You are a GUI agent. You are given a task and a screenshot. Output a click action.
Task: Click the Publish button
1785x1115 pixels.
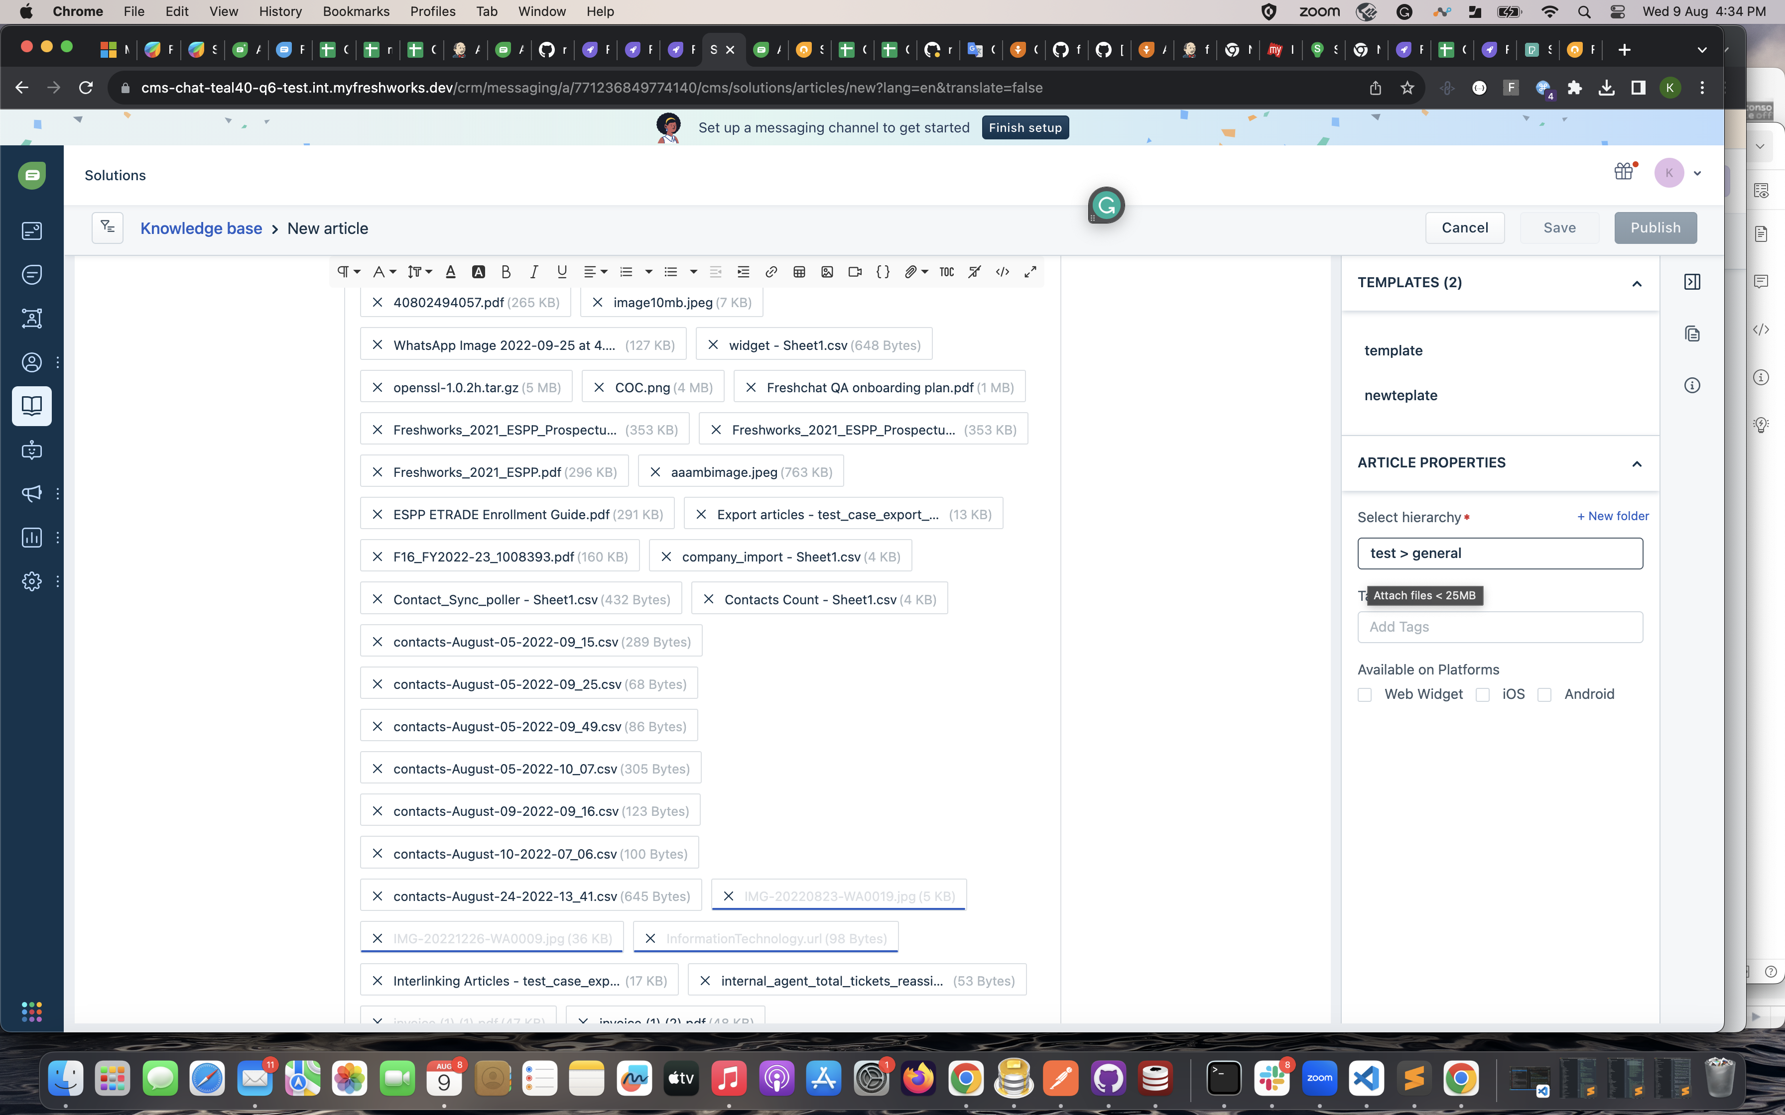click(1655, 228)
